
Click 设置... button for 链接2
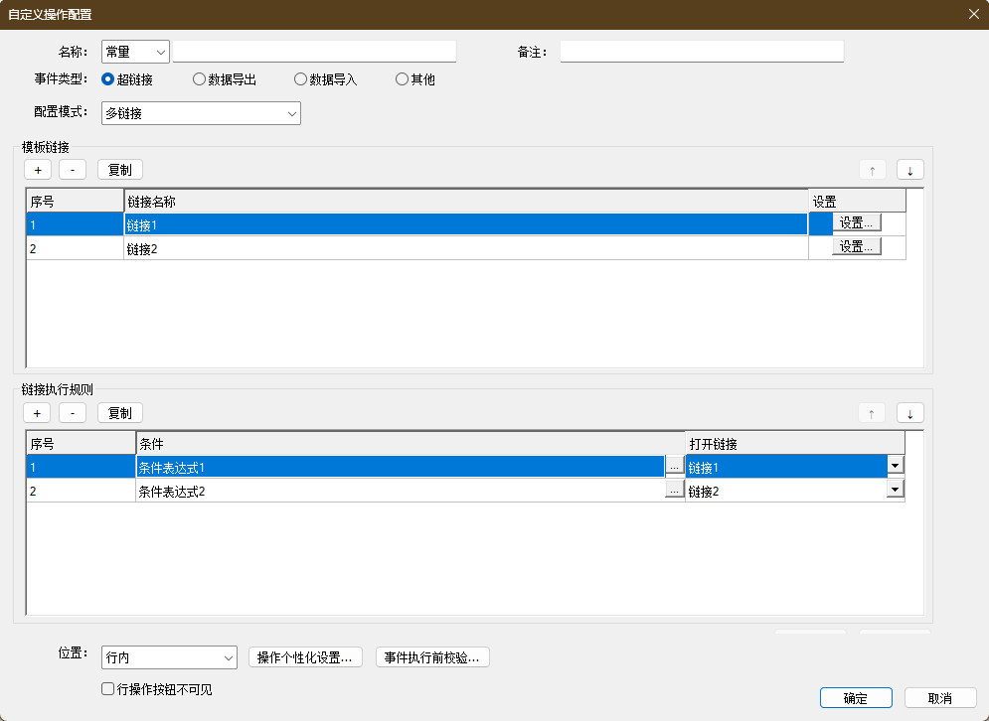(x=857, y=247)
